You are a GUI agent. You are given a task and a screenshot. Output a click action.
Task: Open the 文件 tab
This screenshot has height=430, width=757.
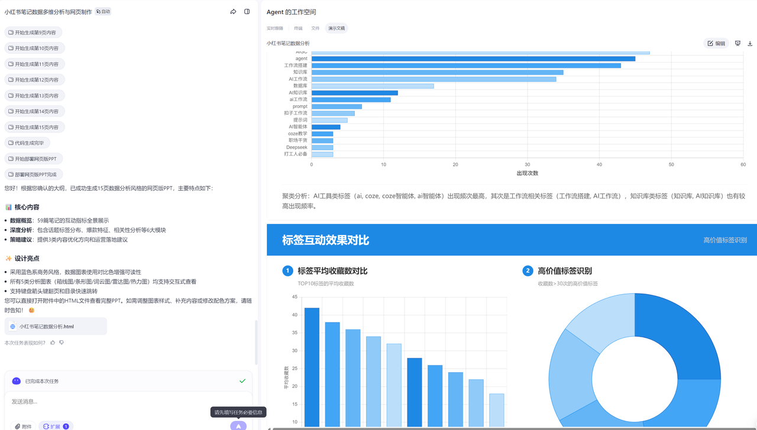(315, 28)
